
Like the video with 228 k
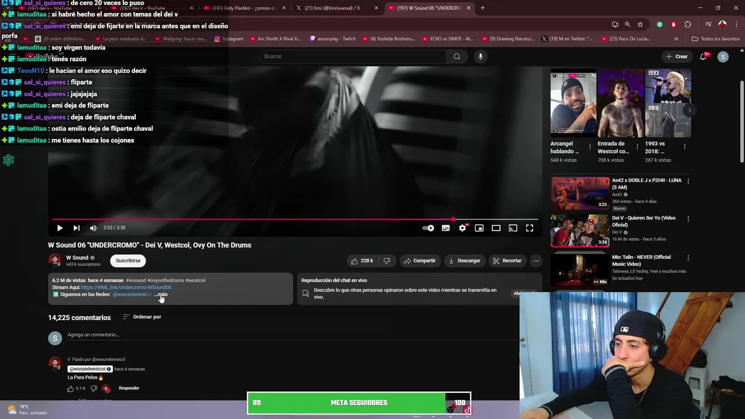[x=361, y=261]
